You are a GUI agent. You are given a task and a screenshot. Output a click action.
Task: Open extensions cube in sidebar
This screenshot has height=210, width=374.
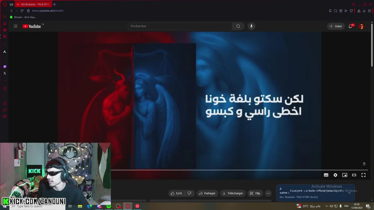(x=5, y=110)
